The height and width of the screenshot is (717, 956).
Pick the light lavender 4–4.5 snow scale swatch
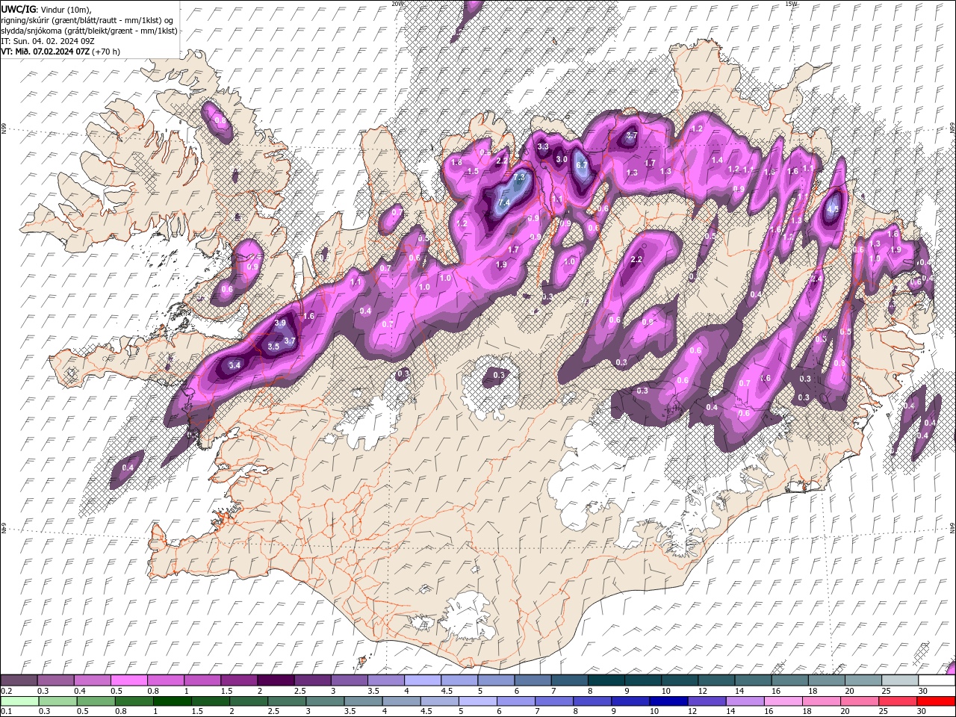423,680
